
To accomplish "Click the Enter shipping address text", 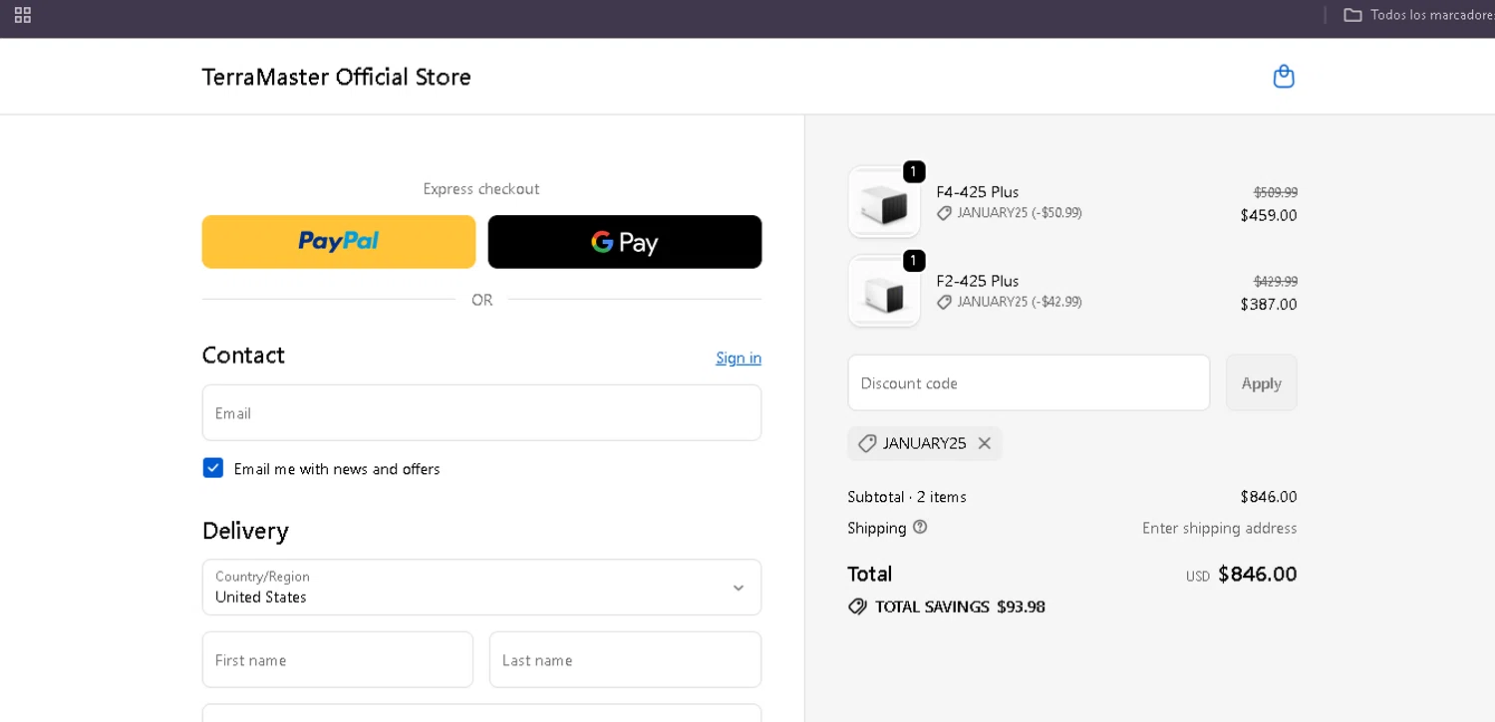I will (x=1220, y=528).
